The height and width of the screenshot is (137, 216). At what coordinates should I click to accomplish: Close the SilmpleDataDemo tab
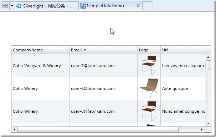[x=138, y=6]
